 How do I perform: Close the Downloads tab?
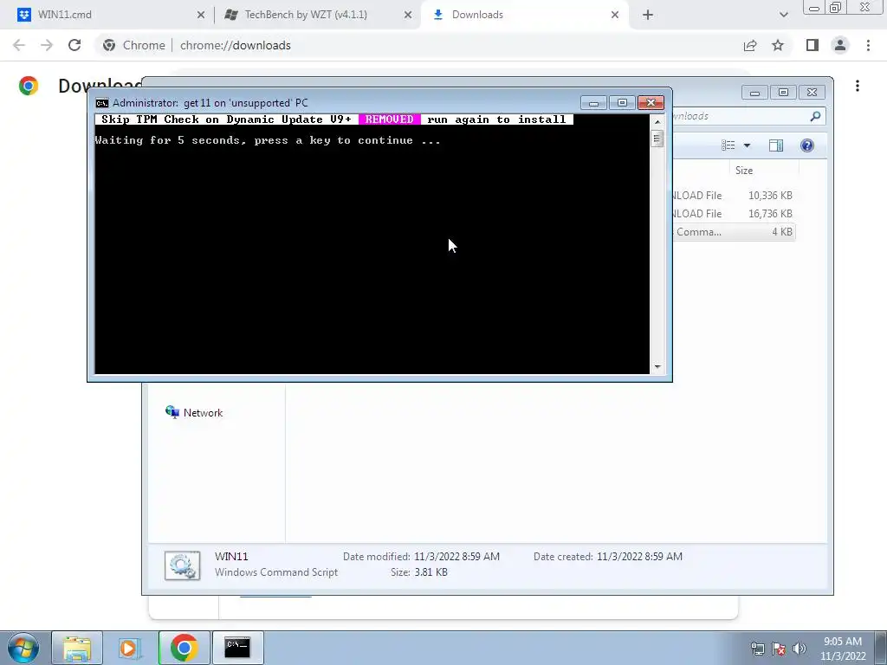coord(615,15)
